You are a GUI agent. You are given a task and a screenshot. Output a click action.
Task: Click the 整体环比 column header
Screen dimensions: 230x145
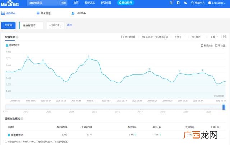point(157,127)
